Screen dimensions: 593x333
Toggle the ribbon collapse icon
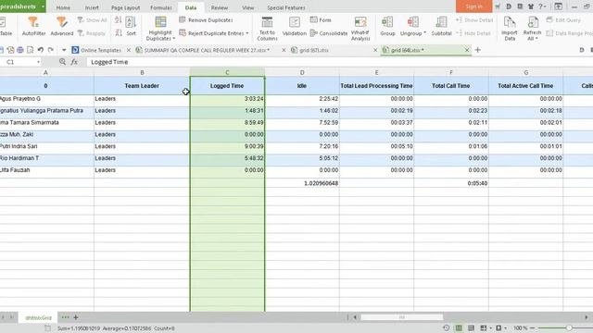(558, 6)
